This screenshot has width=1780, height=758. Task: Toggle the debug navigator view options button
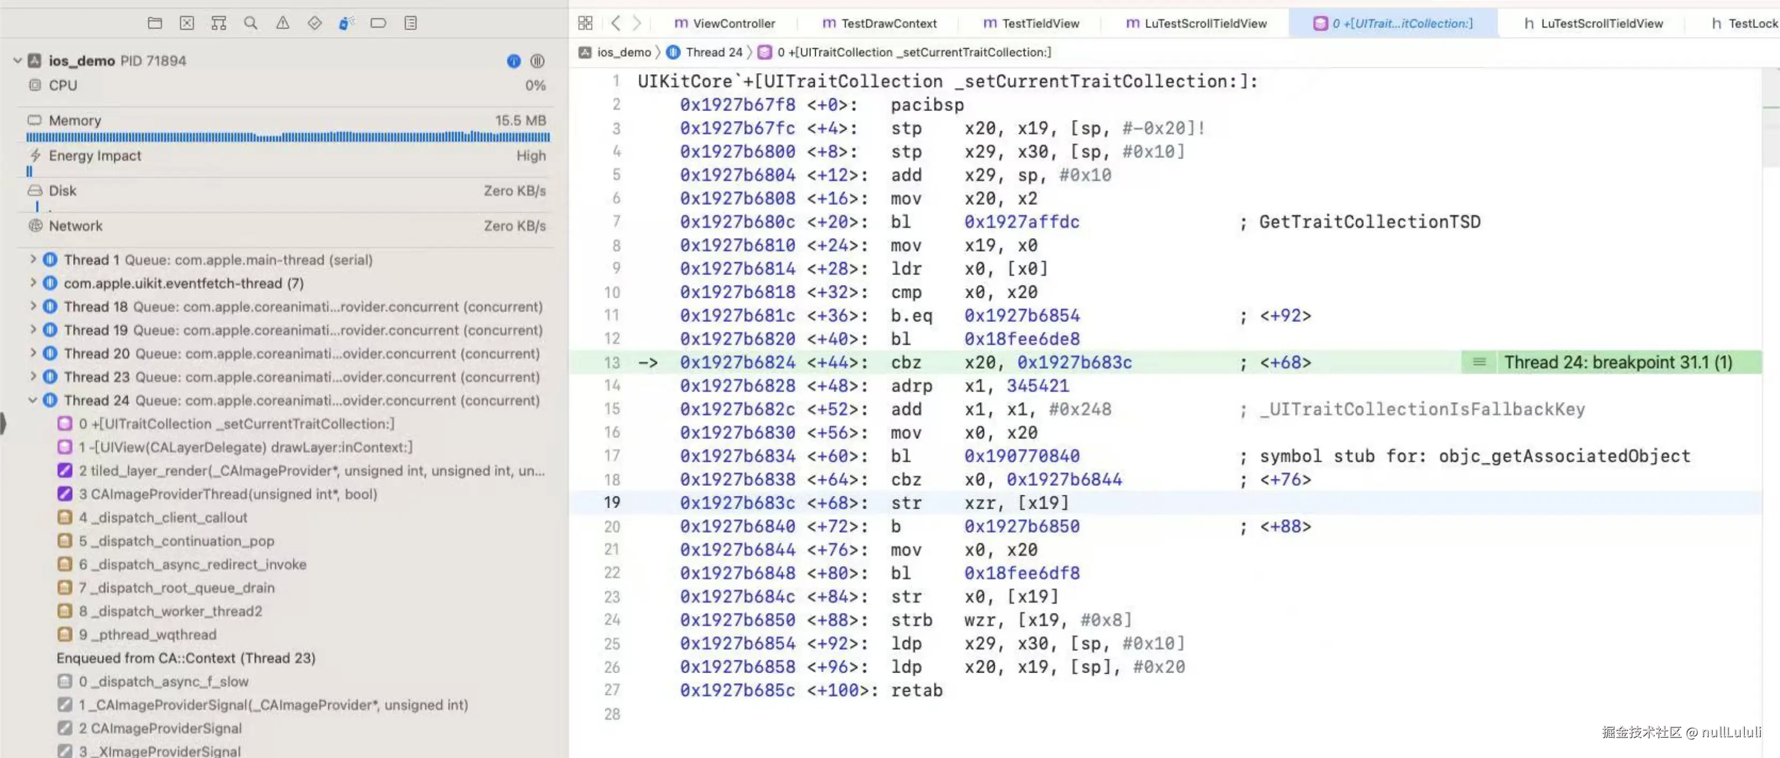pos(537,61)
